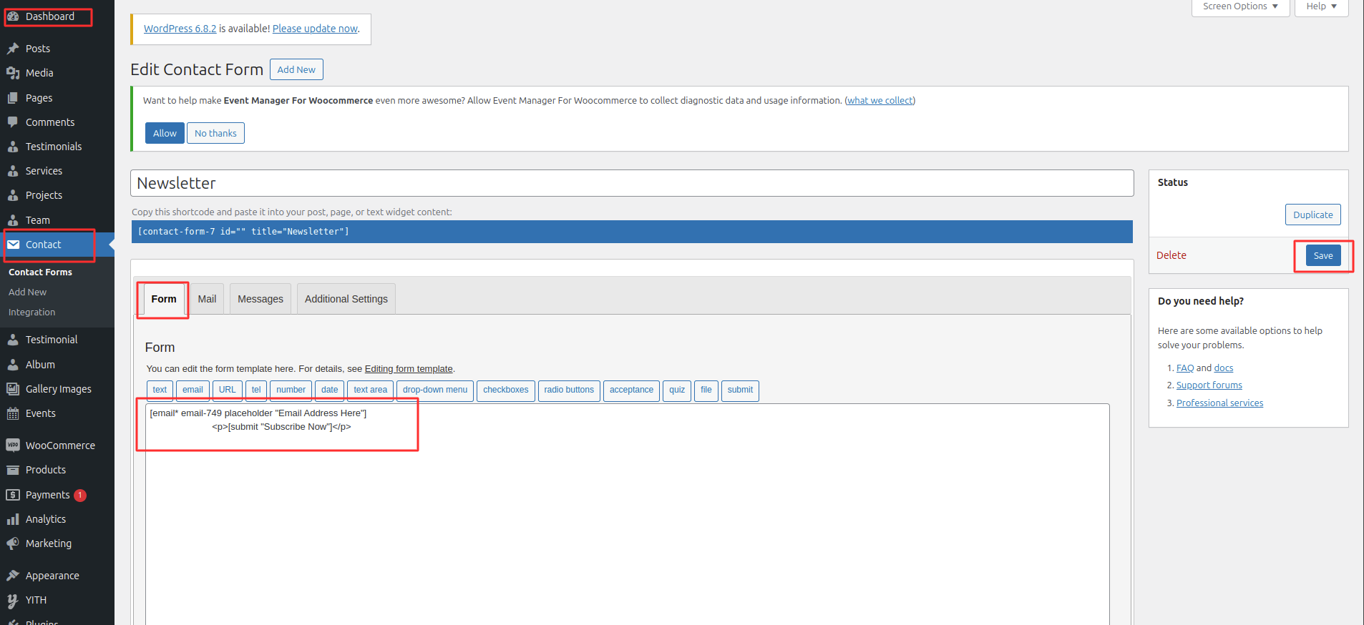Viewport: 1364px width, 625px height.
Task: Click the Newsletter title input field
Action: (632, 183)
